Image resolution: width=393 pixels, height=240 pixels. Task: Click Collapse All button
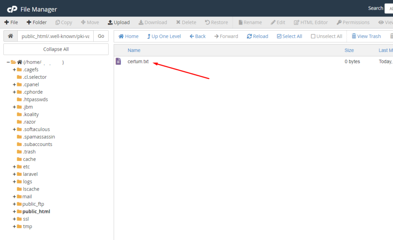(x=56, y=49)
